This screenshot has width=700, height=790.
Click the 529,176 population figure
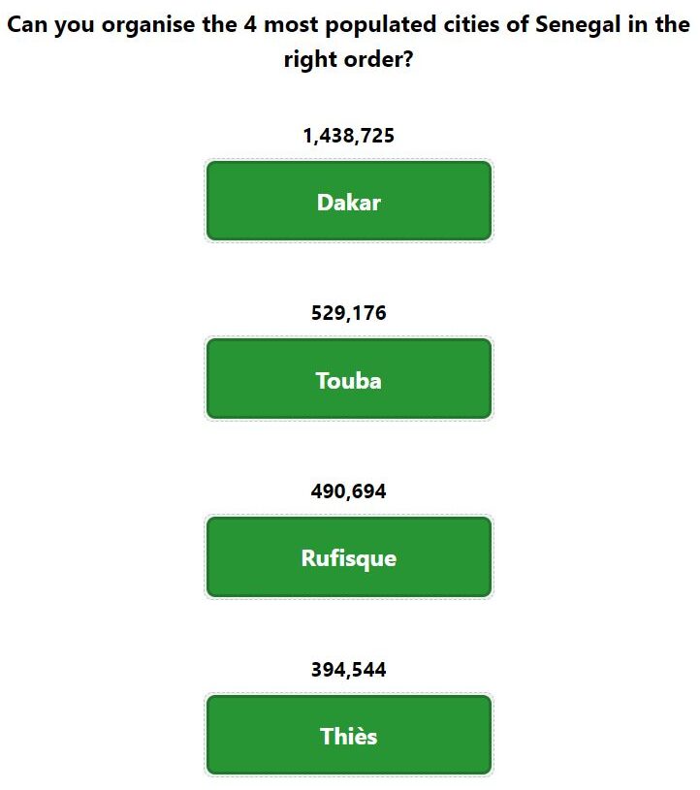349,313
